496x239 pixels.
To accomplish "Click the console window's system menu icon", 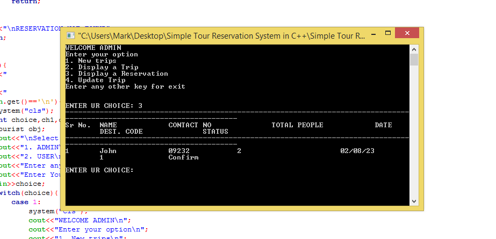I will 70,35.
